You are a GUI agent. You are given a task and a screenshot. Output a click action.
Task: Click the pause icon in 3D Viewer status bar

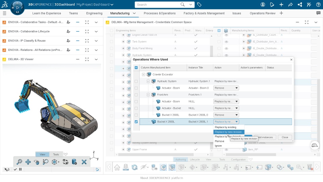tap(20, 170)
